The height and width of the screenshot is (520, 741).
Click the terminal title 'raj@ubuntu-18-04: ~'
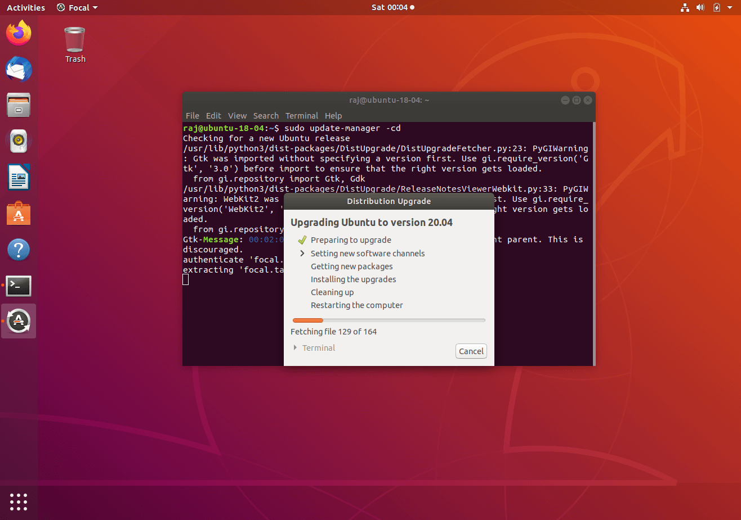[389, 100]
